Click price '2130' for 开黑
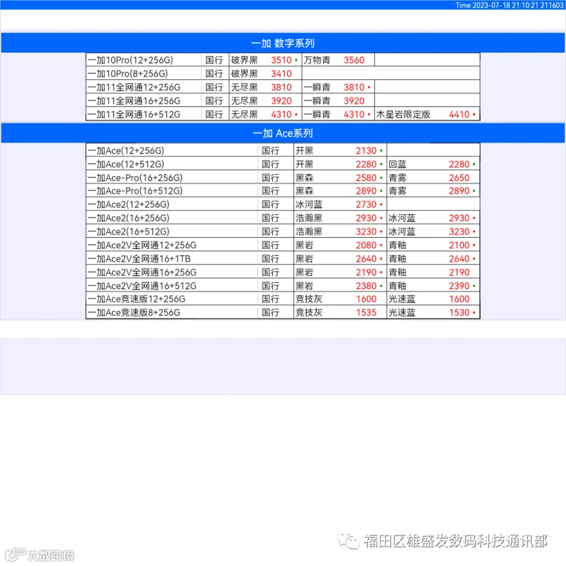 (366, 150)
